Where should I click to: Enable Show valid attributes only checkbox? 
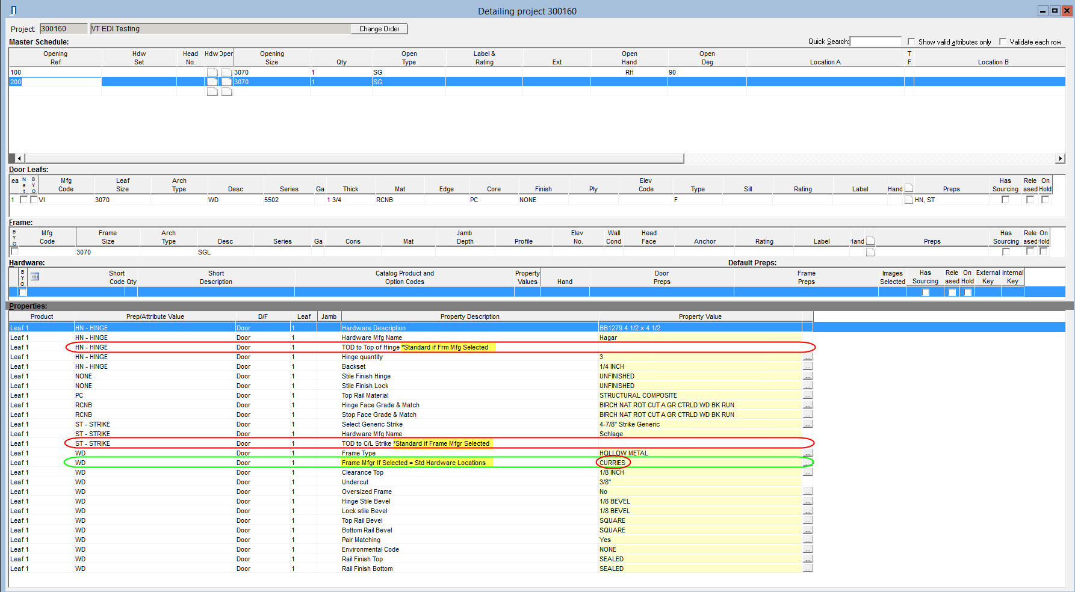[911, 42]
